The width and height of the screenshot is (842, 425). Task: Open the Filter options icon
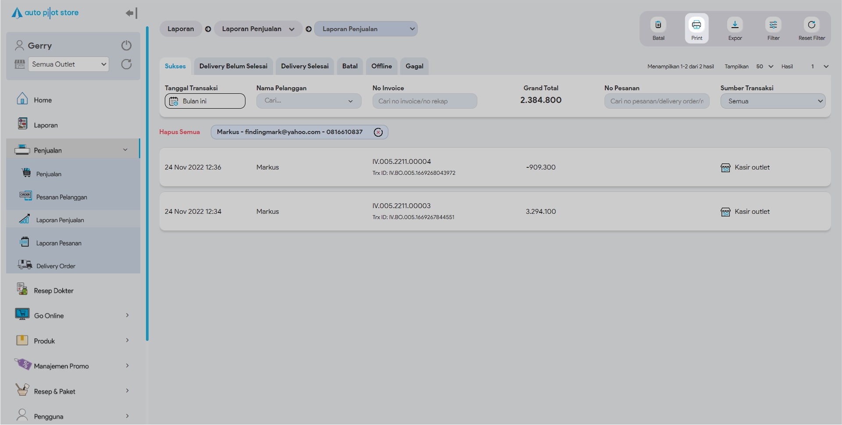(773, 25)
